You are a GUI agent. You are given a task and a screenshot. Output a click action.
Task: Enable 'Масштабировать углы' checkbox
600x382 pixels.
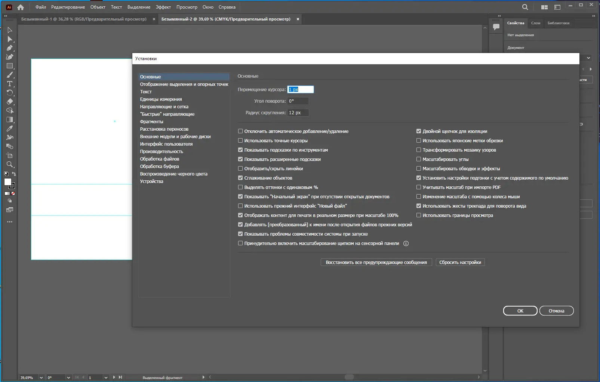click(x=419, y=159)
